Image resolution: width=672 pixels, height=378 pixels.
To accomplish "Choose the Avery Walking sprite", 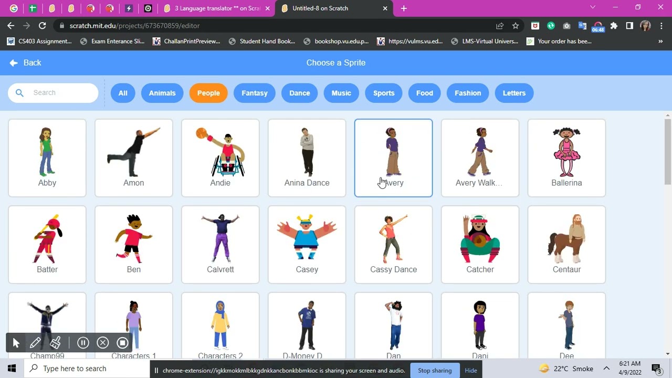I will [x=480, y=158].
